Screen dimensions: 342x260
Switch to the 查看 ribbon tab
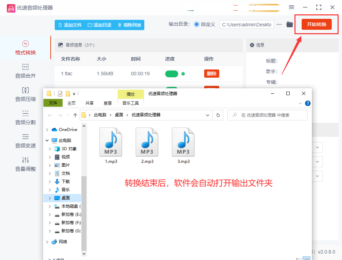click(x=107, y=103)
